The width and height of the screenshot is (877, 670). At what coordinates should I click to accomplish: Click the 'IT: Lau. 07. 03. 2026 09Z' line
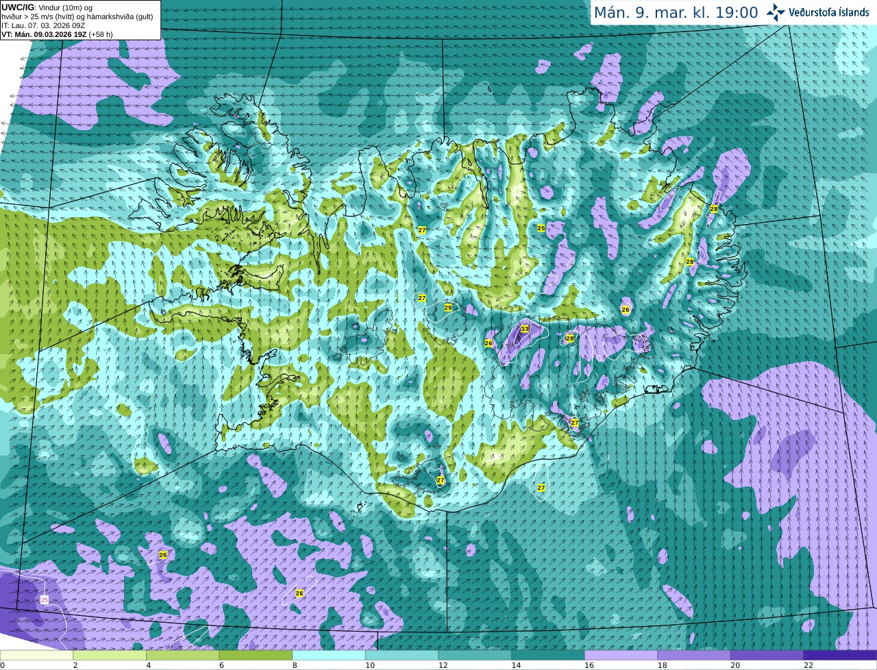pos(43,25)
